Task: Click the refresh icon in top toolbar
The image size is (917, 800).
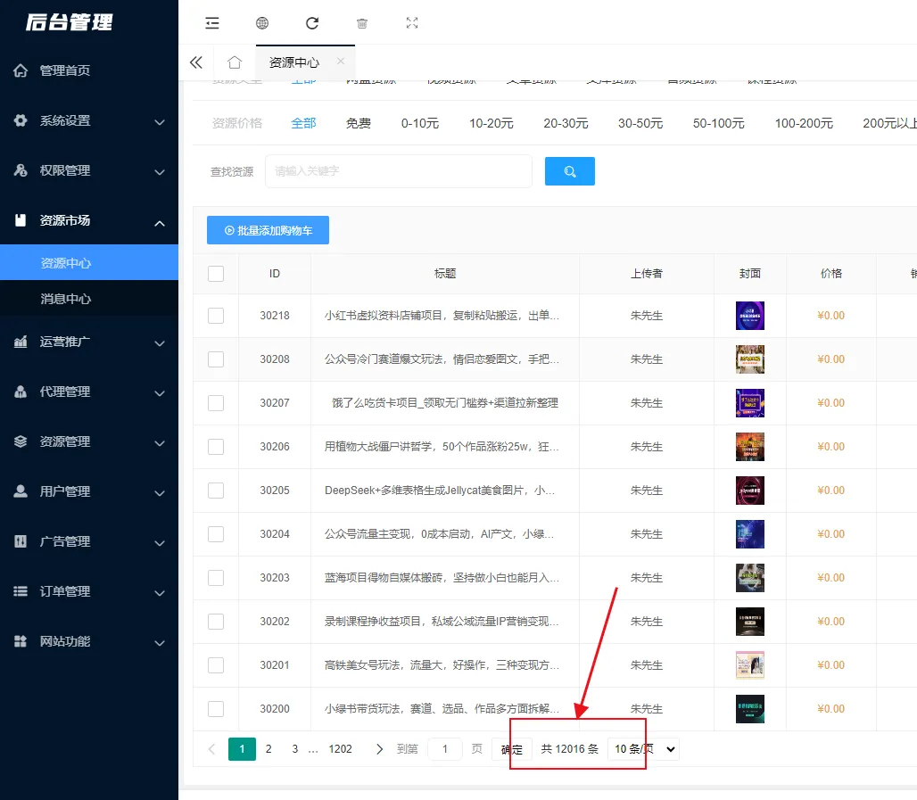Action: point(312,23)
